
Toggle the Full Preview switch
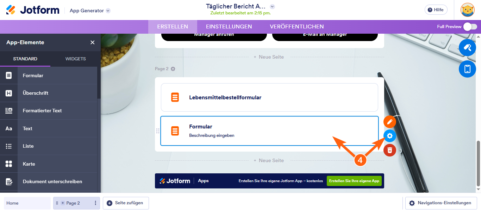[x=470, y=27]
